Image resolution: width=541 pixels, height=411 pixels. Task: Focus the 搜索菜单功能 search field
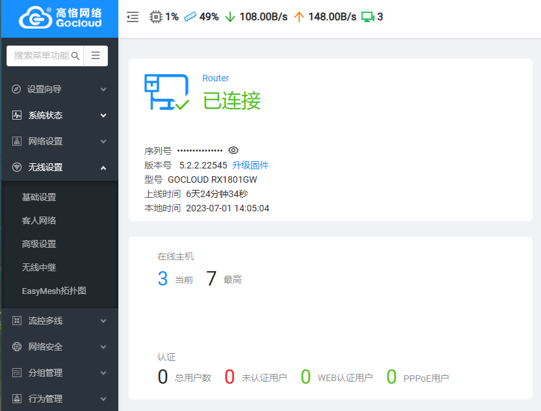(40, 56)
